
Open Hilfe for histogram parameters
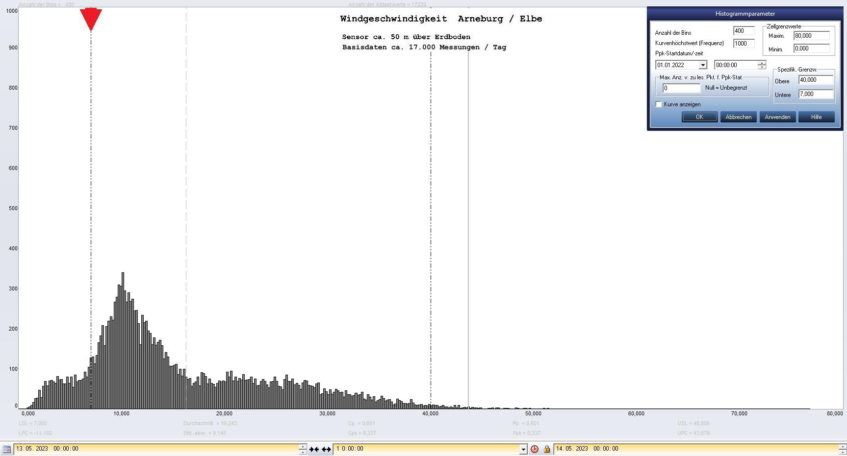(816, 117)
